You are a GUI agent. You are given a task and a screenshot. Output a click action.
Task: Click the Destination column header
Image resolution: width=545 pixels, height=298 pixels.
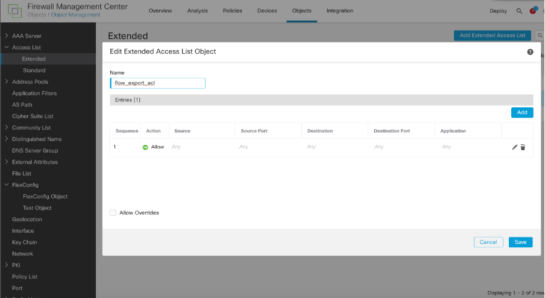pyautogui.click(x=320, y=131)
